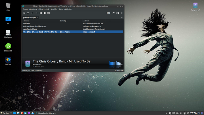Sort by the Sanatçı column header
The width and height of the screenshot is (204, 115).
coord(71,21)
